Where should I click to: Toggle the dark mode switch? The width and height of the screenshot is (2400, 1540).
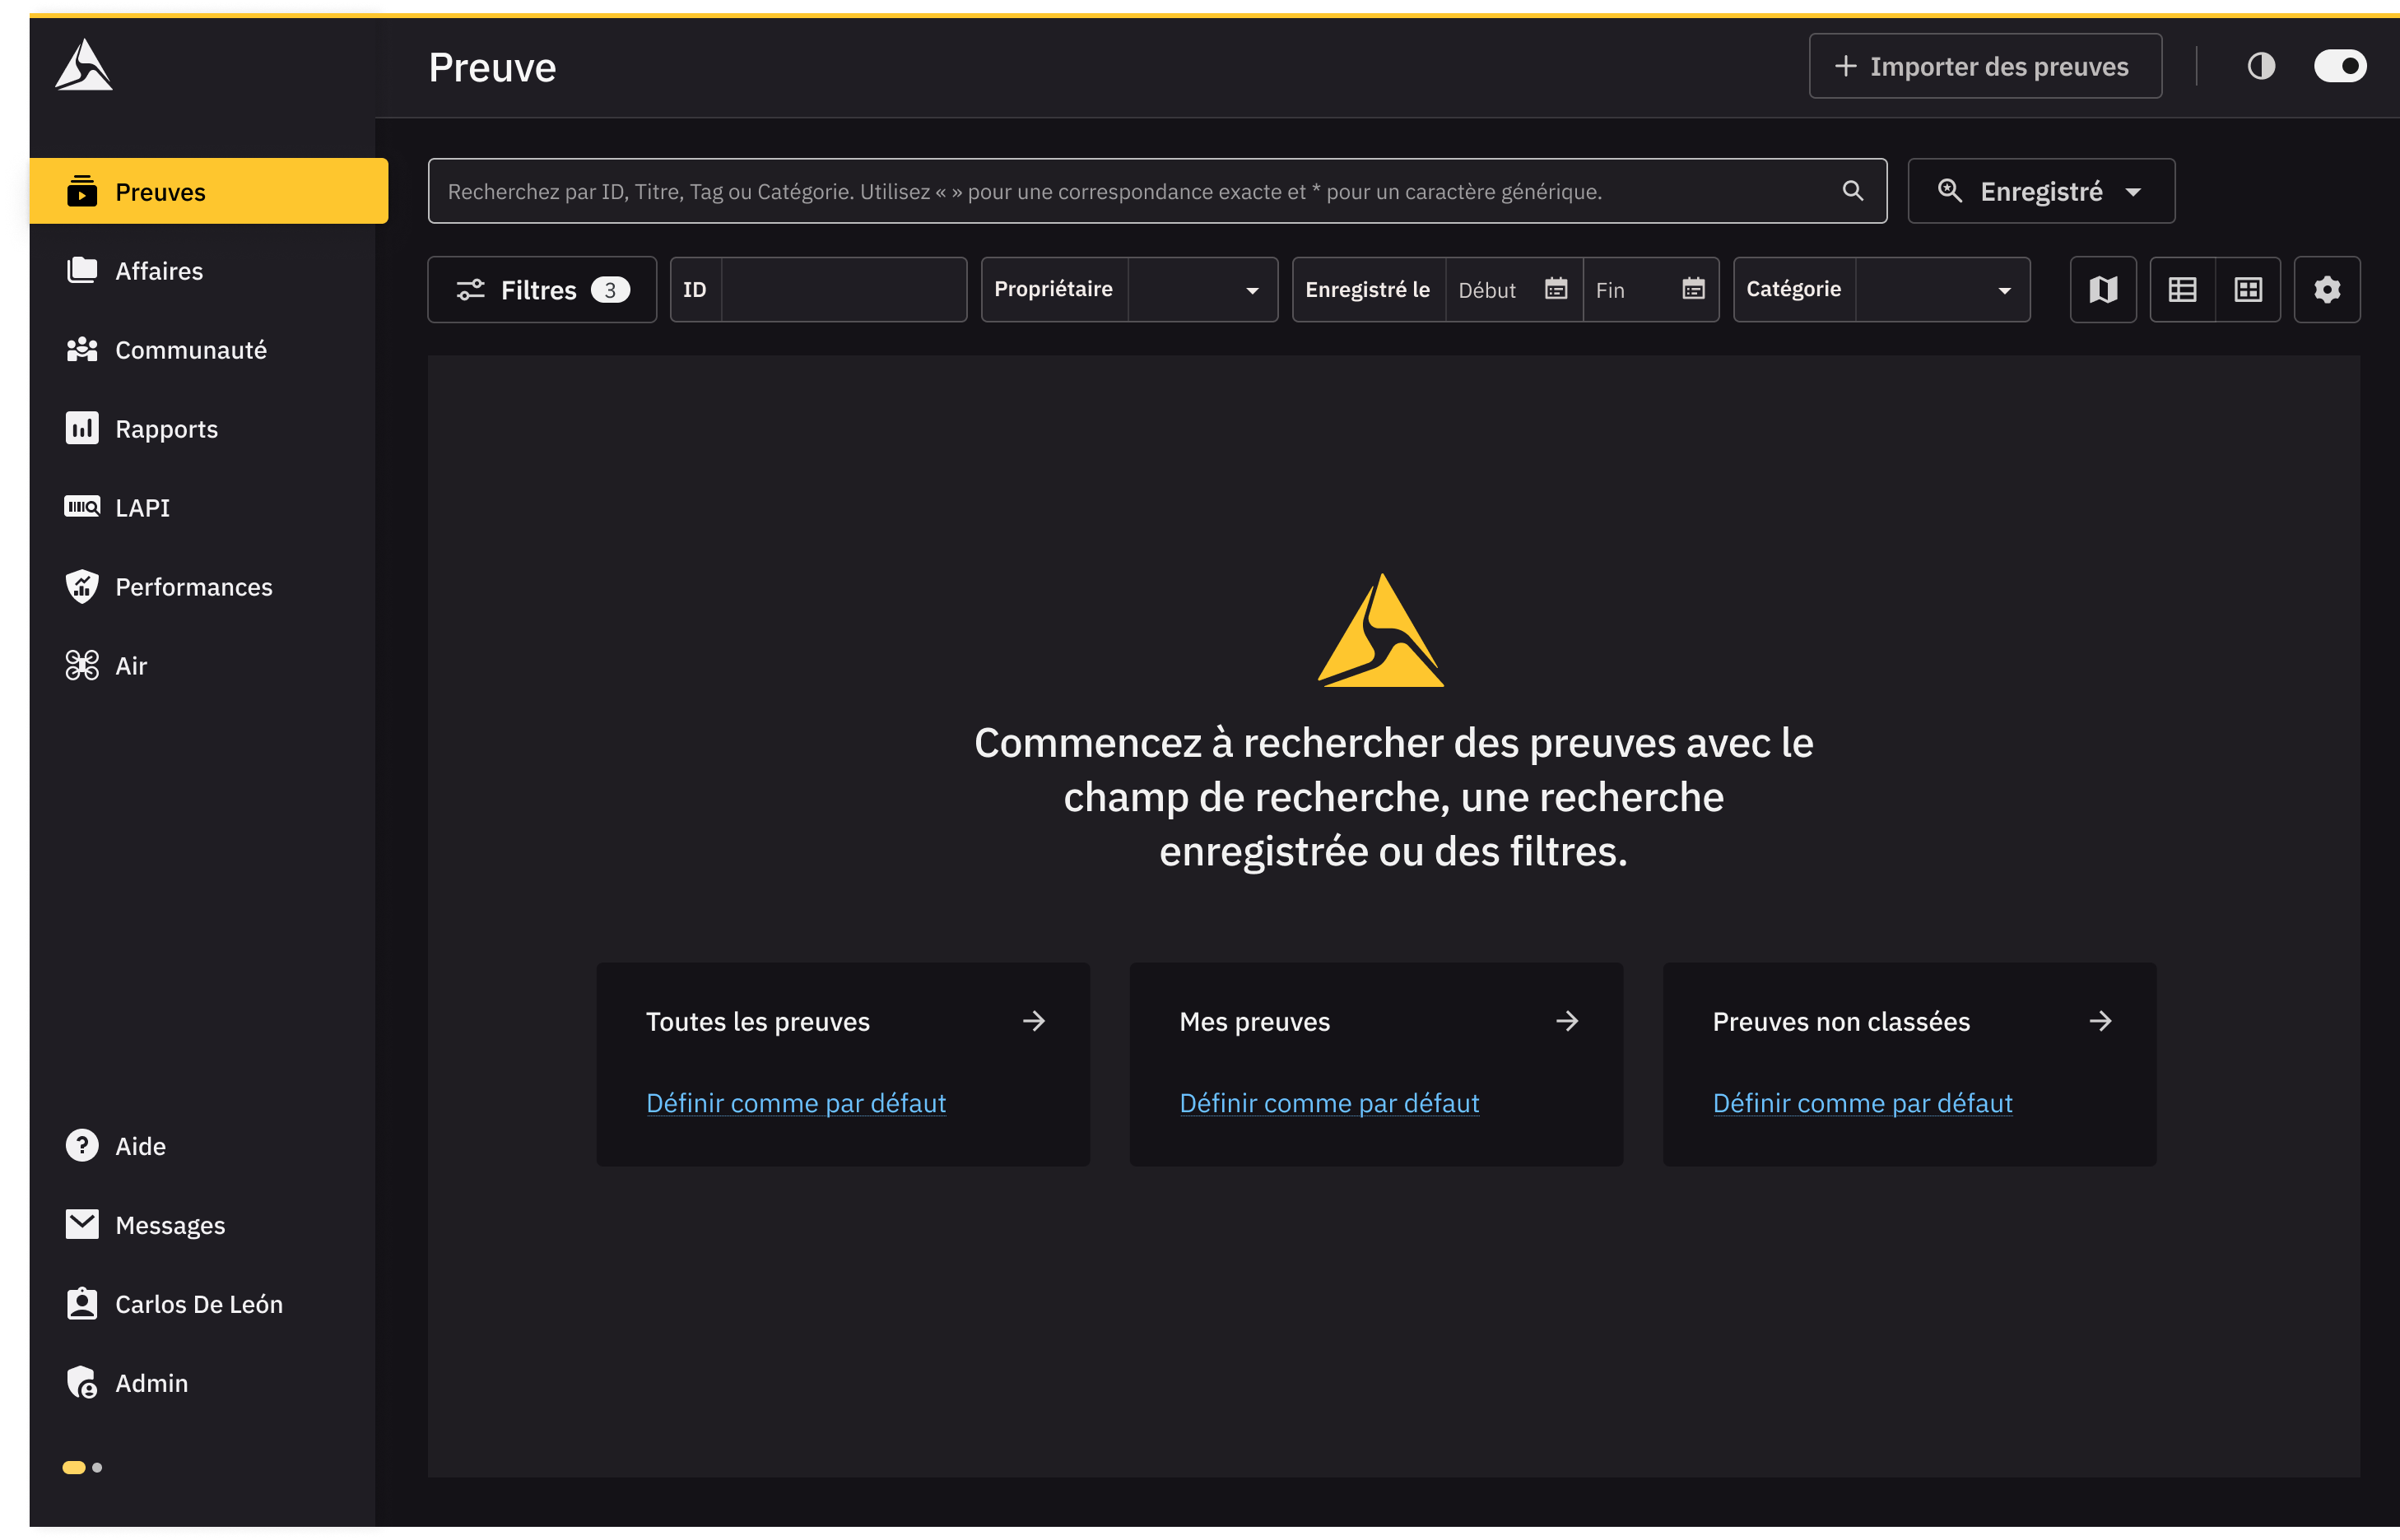pyautogui.click(x=2339, y=67)
